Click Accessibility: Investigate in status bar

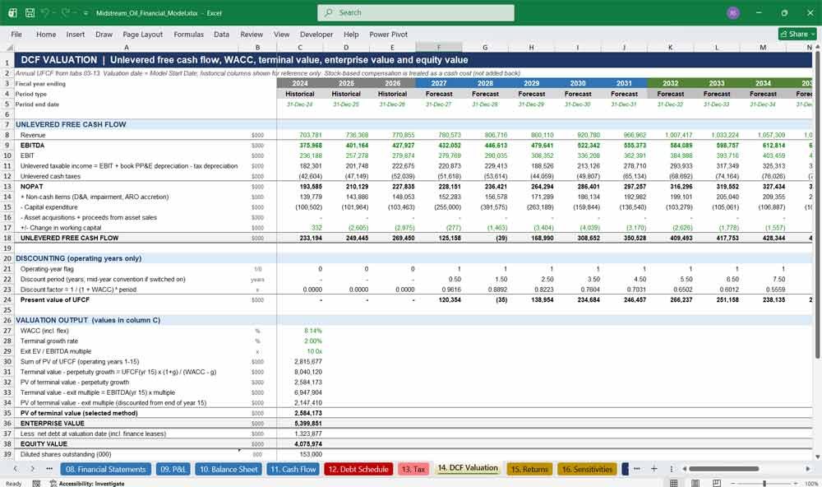[x=87, y=484]
